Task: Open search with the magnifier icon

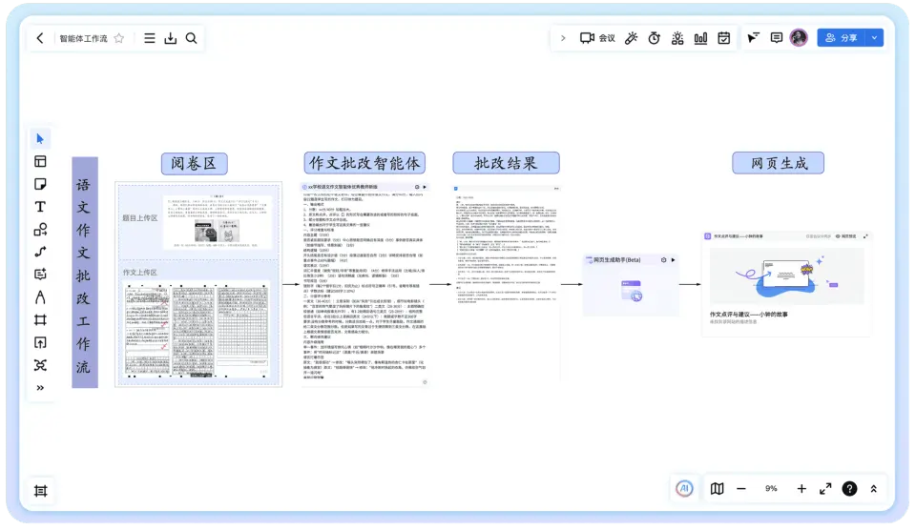Action: tap(191, 38)
